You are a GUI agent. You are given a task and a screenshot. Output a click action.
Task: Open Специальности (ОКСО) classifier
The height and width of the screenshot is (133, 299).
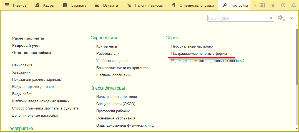click(x=116, y=104)
